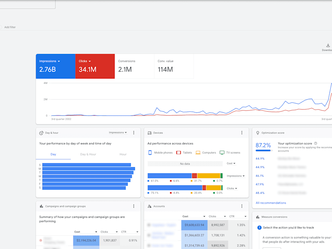This screenshot has height=249, width=332.
Task: Open Impressions dropdown in Day & hour card
Action: 118,132
